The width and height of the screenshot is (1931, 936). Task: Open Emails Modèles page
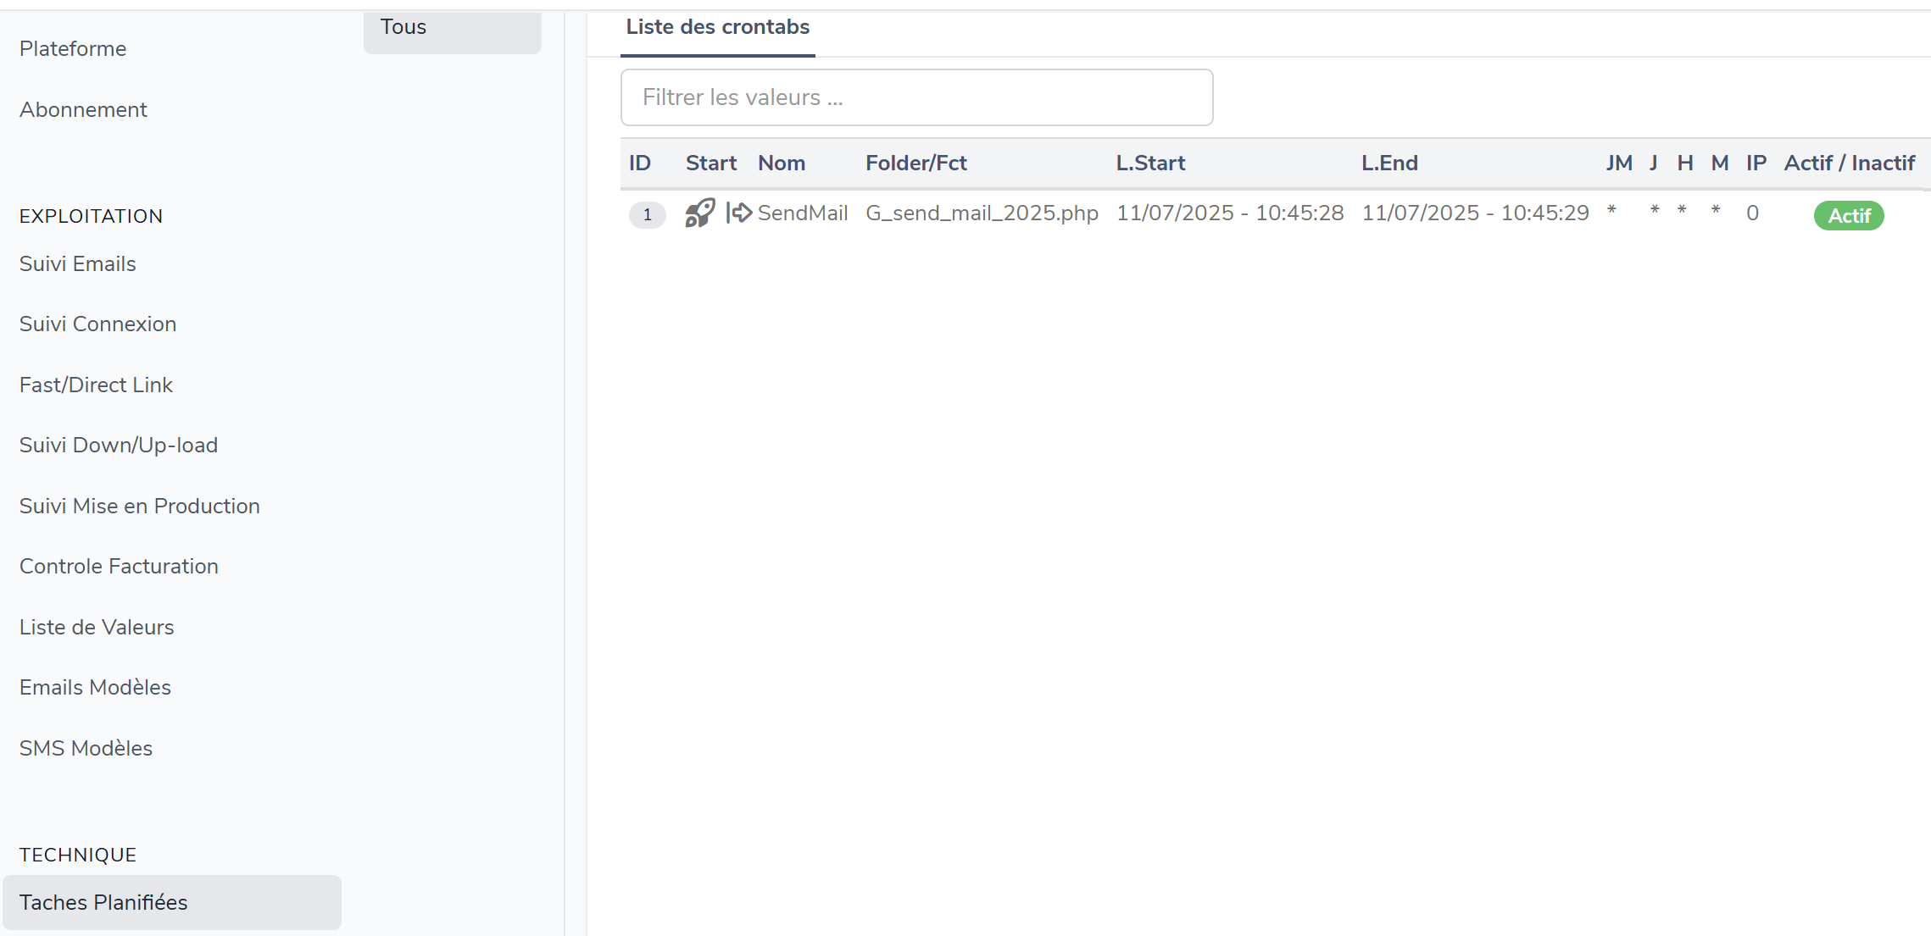(95, 688)
